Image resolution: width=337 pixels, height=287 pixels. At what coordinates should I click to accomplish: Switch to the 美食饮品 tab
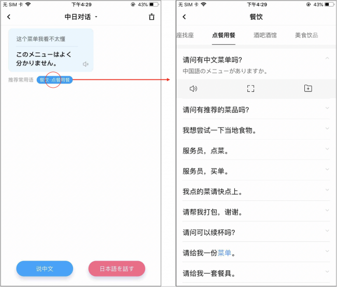pyautogui.click(x=306, y=35)
